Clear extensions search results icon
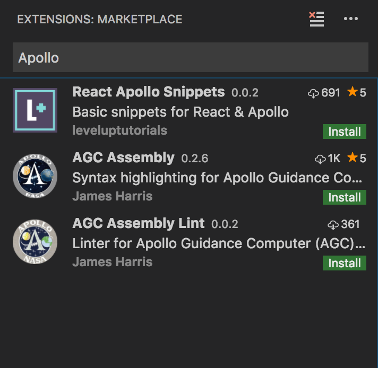 (316, 19)
